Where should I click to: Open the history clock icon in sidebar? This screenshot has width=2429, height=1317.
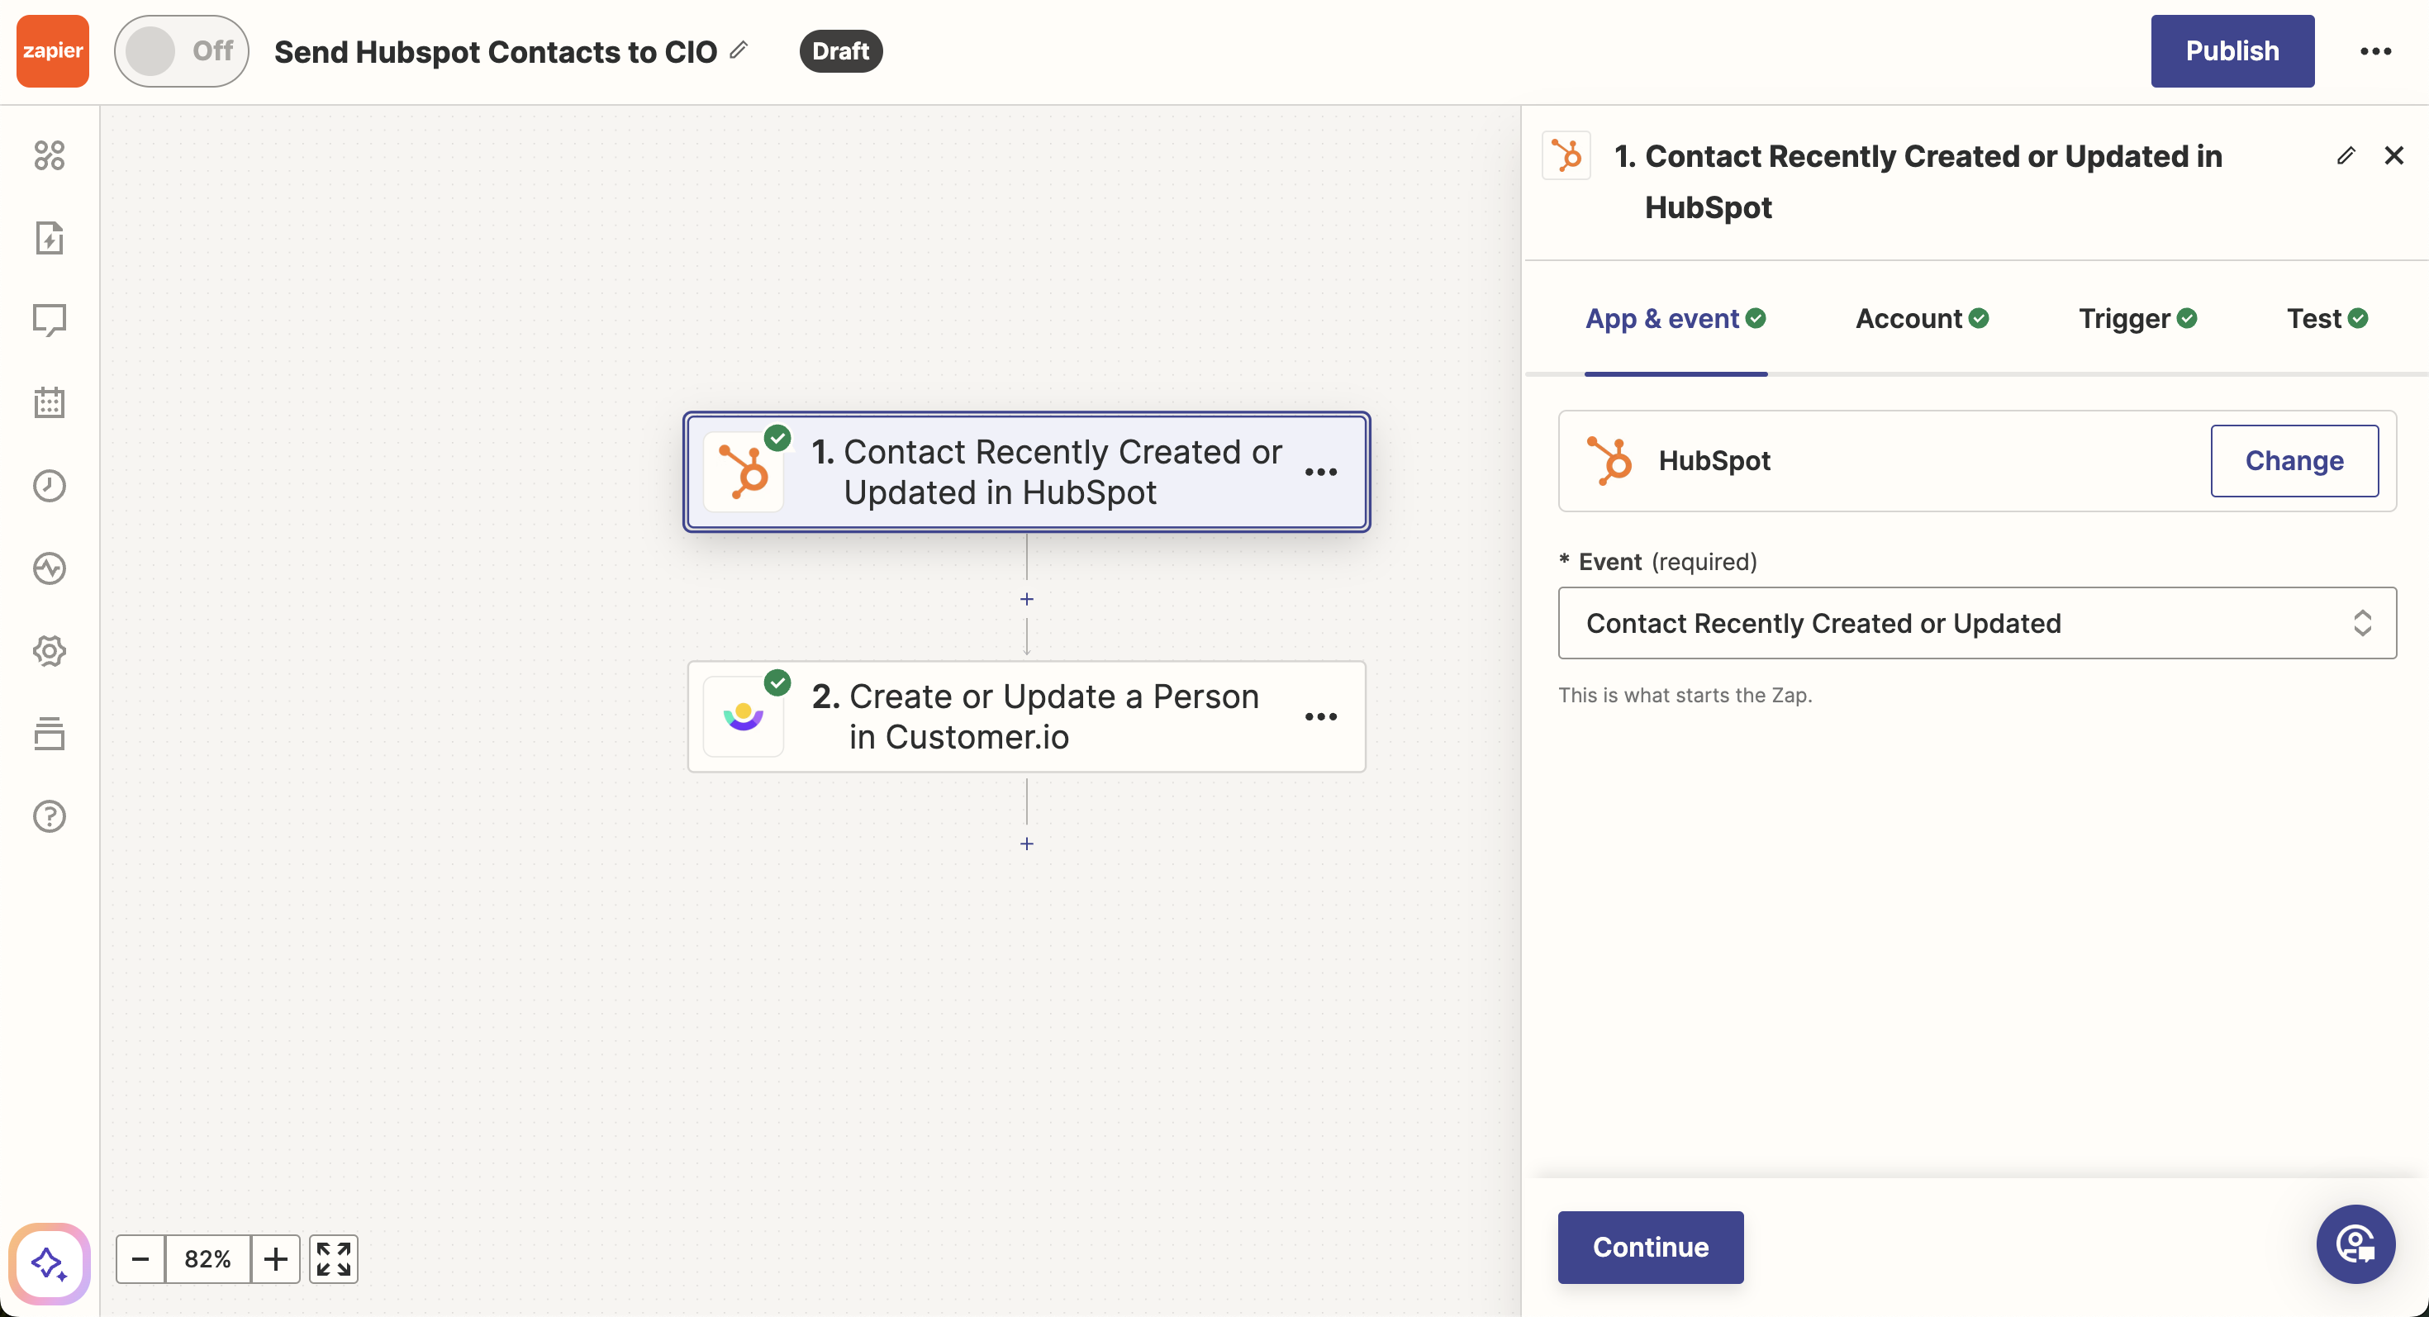(49, 486)
